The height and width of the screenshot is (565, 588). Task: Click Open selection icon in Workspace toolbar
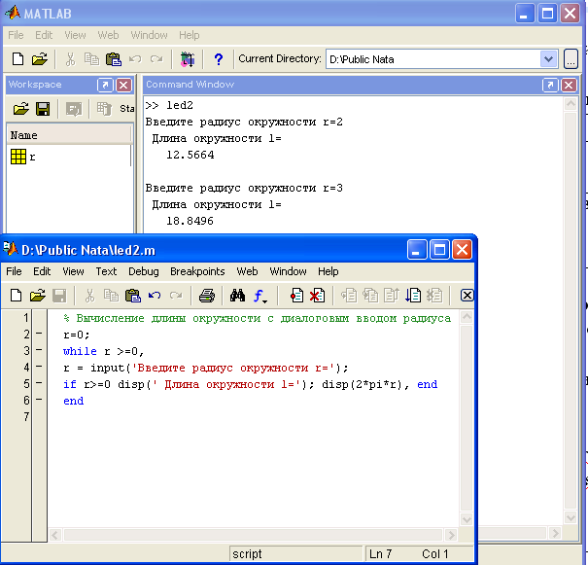(x=74, y=109)
